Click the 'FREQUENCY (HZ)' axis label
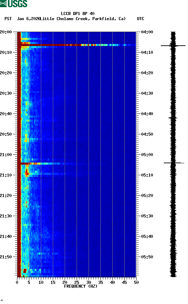 81,286
